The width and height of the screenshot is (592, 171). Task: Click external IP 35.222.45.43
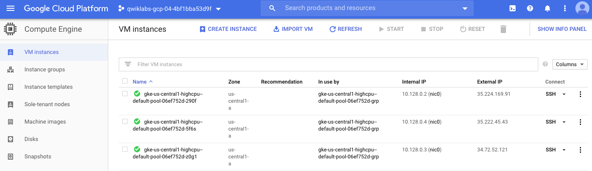coord(492,122)
